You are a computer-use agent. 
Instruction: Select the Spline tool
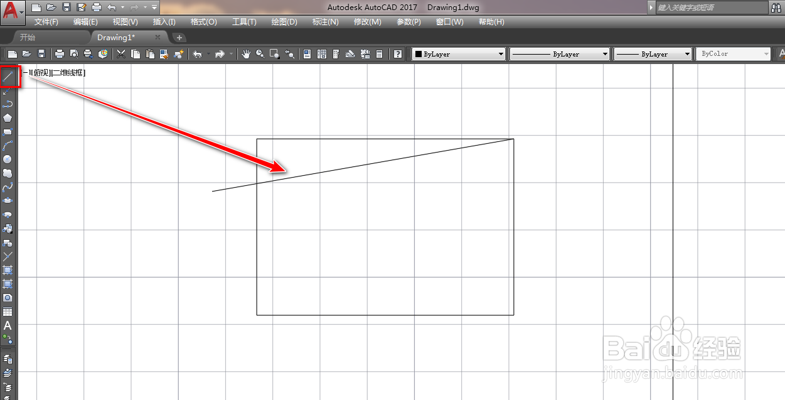tap(8, 186)
